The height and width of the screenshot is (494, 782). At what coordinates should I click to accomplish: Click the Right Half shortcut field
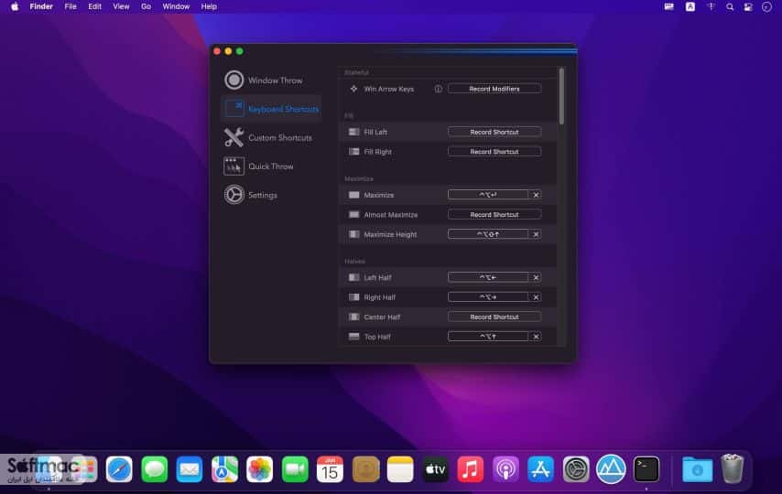coord(488,297)
